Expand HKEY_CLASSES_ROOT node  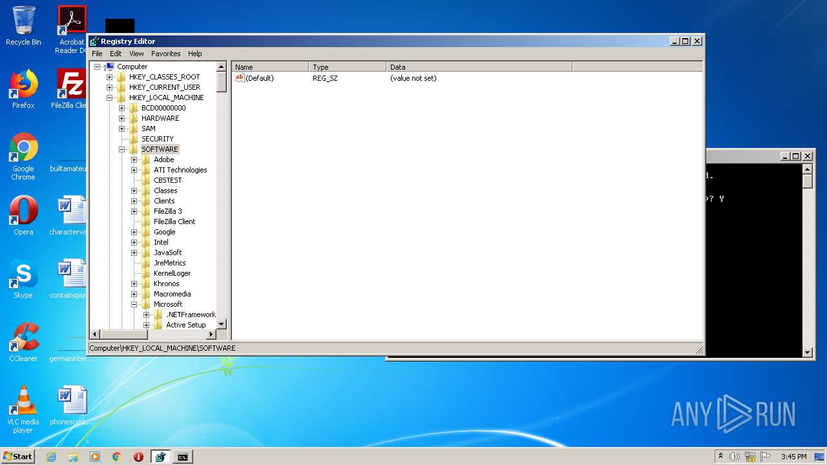(109, 77)
